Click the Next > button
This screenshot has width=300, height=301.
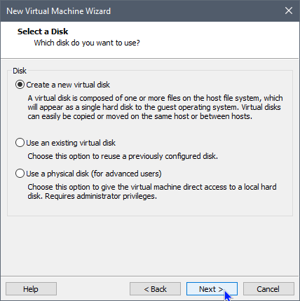[x=212, y=289]
